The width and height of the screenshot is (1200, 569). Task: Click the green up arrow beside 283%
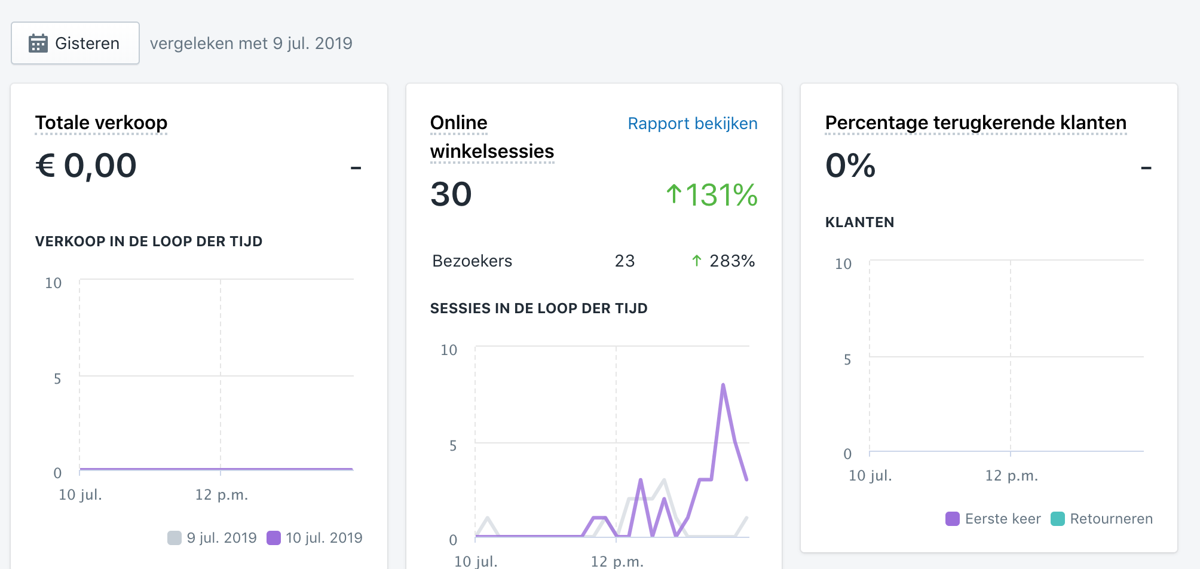696,261
